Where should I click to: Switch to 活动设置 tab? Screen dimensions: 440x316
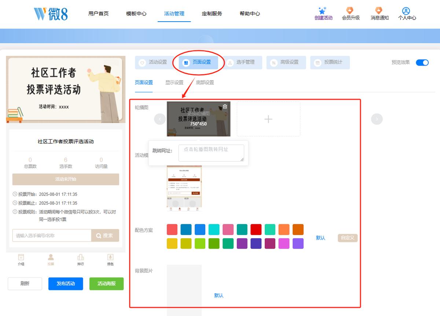point(155,62)
